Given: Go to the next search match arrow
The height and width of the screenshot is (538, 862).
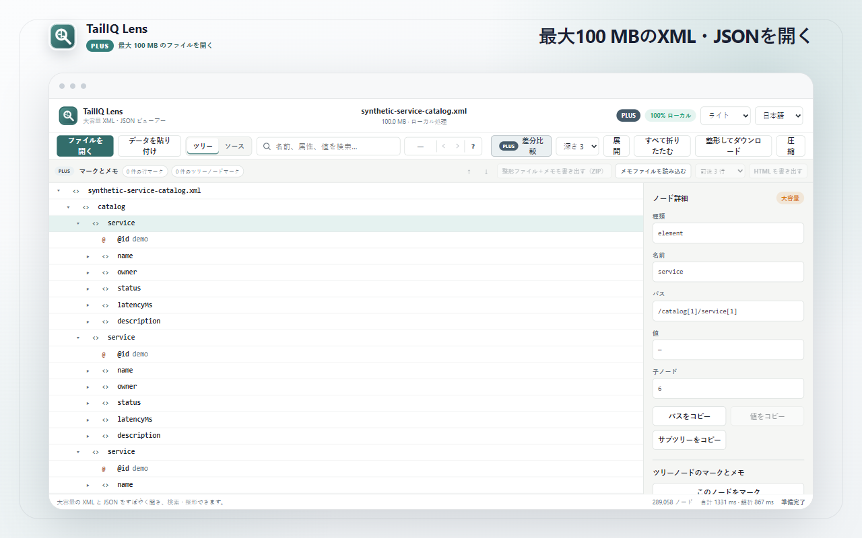Looking at the screenshot, I should coord(457,146).
